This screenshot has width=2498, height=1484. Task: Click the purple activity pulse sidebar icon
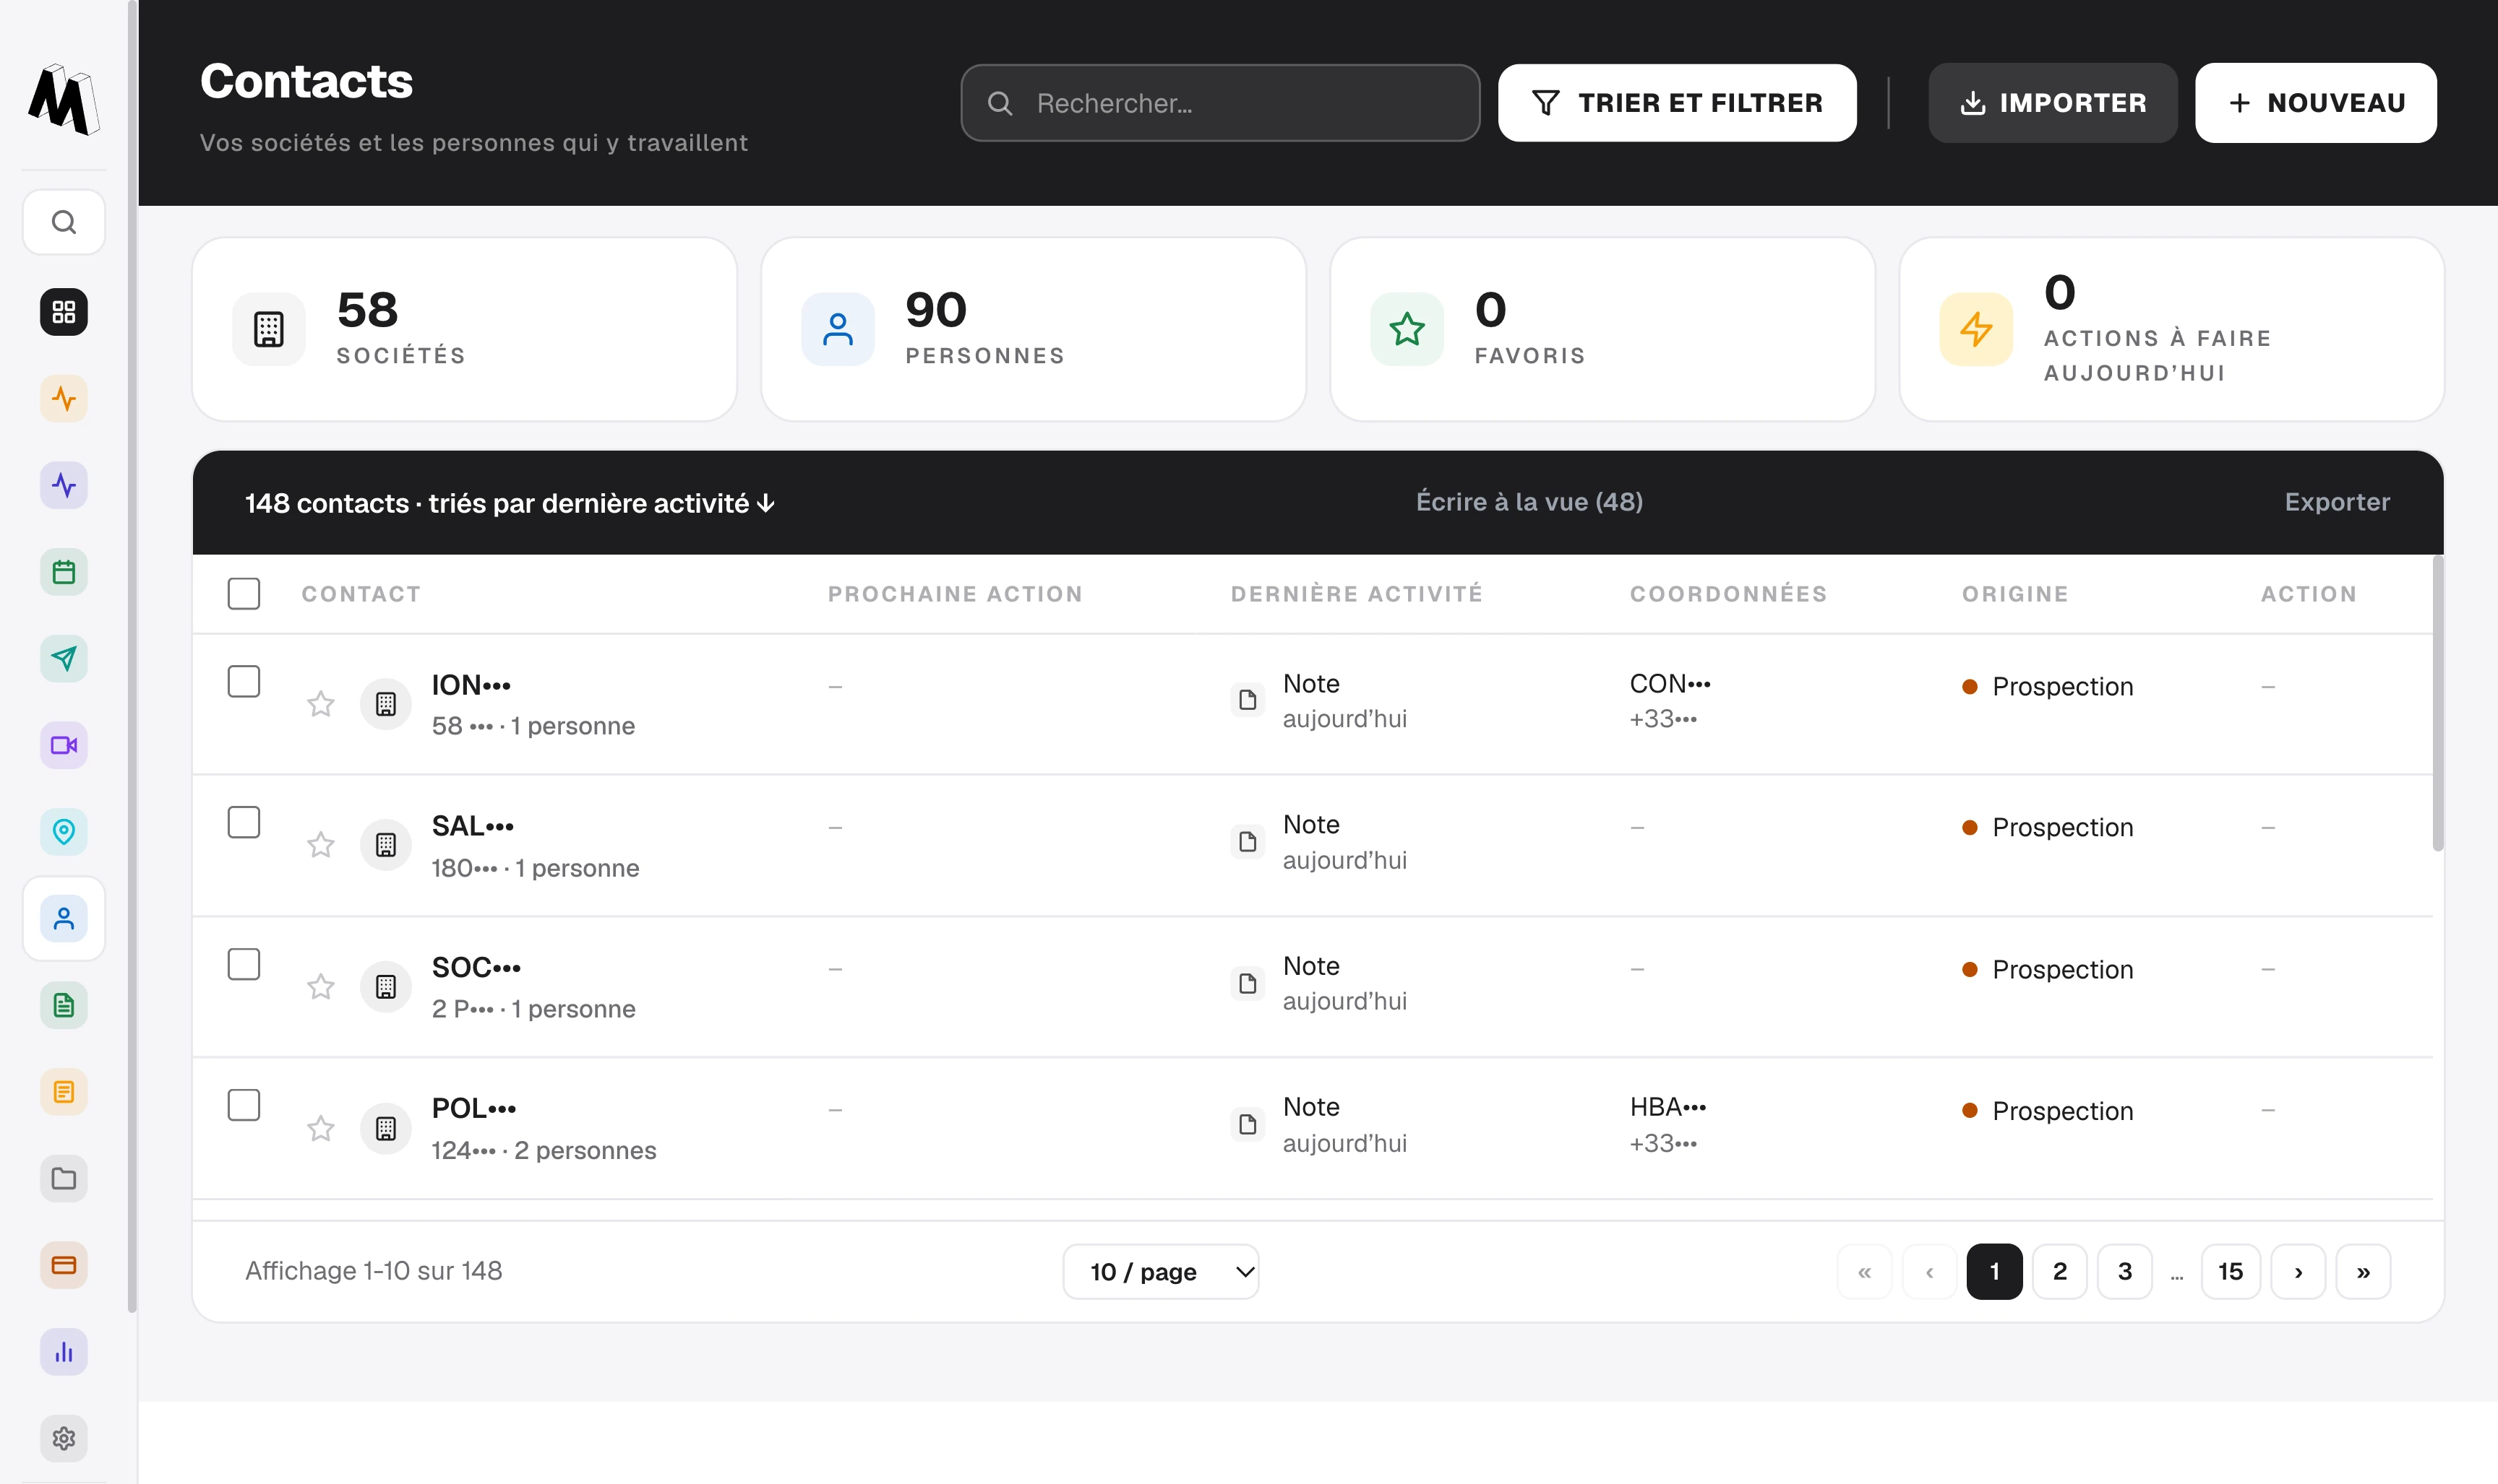click(x=64, y=486)
